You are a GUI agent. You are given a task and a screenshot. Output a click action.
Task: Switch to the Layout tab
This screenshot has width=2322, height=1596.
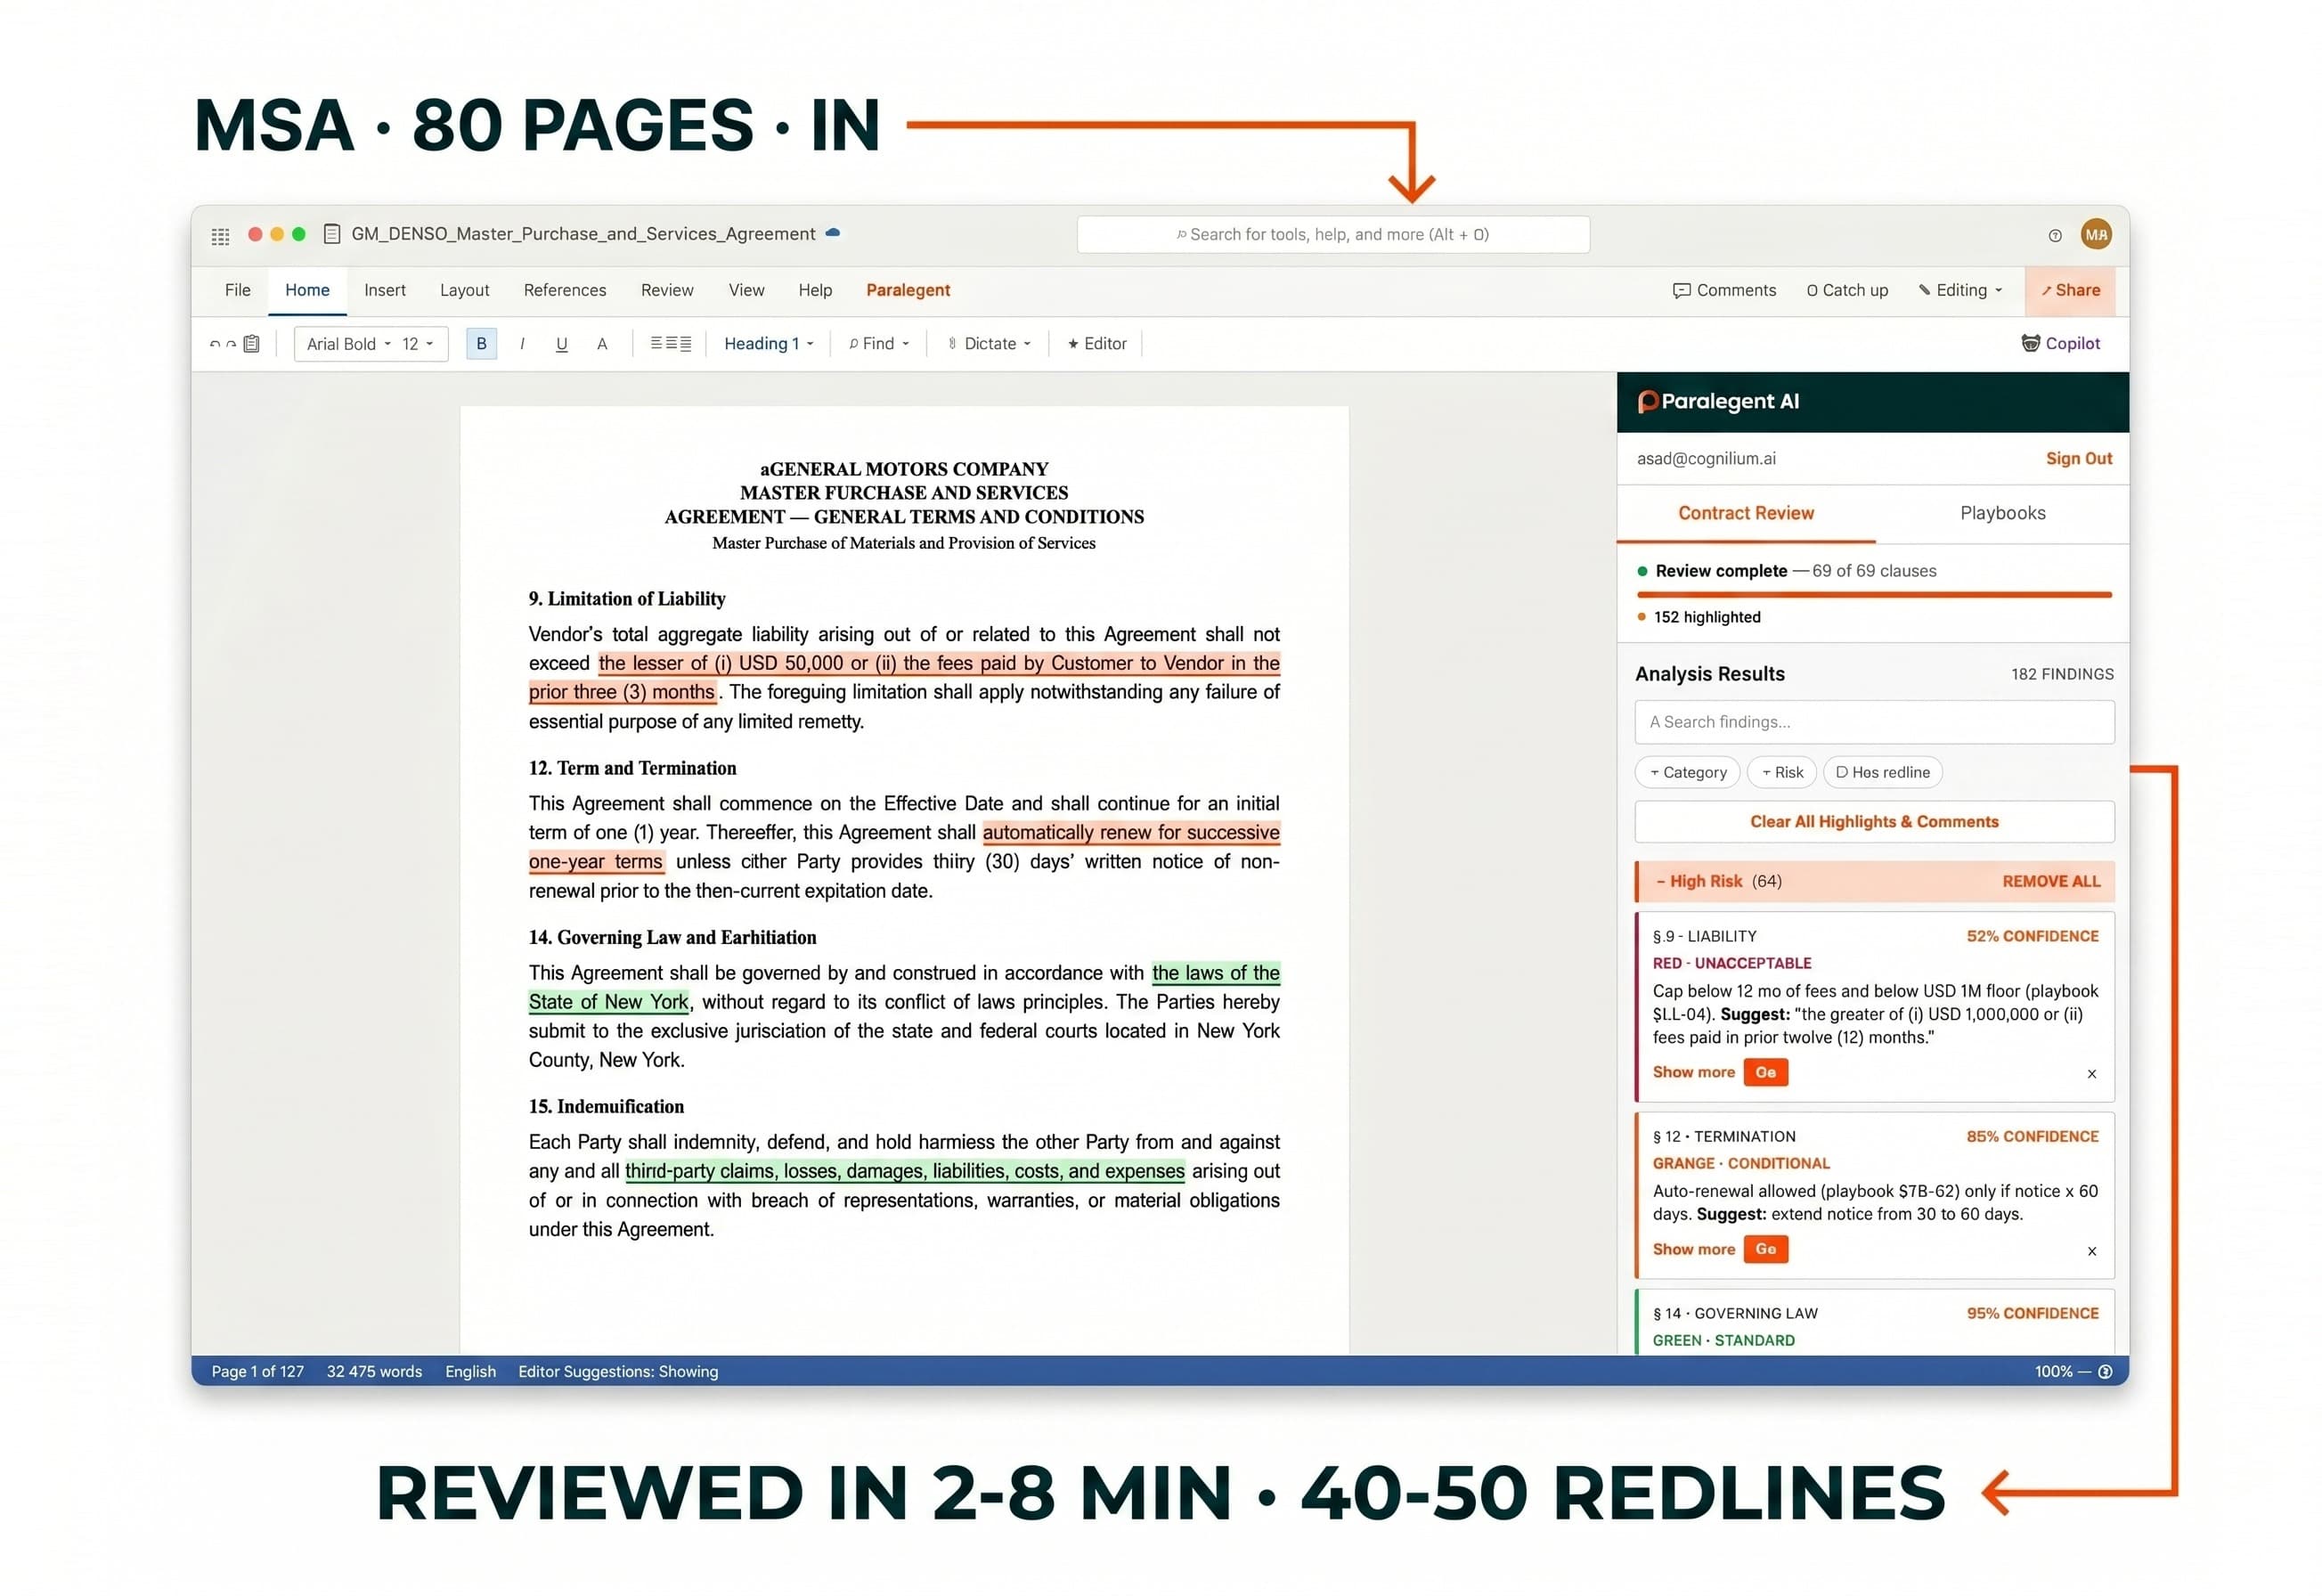[x=465, y=290]
